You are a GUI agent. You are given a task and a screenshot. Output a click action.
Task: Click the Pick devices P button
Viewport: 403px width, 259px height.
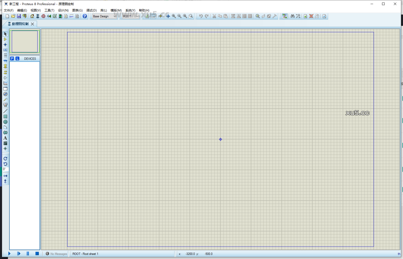tap(12, 59)
